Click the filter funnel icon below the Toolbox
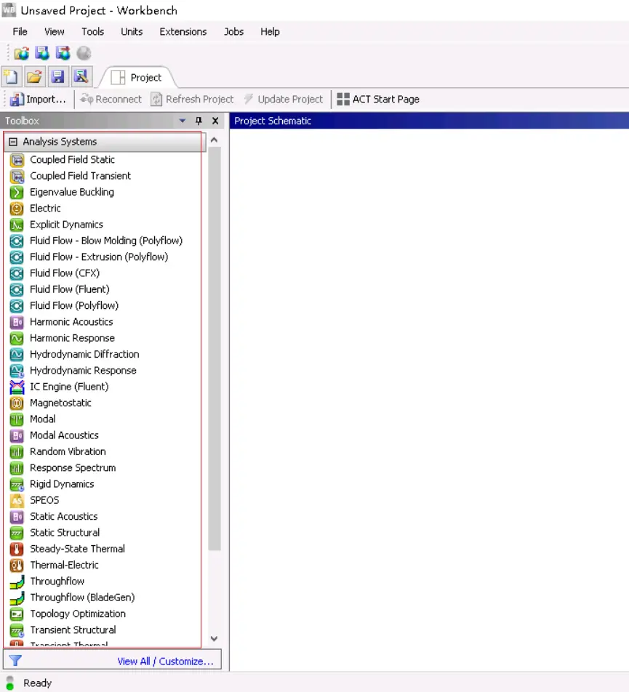 15,661
